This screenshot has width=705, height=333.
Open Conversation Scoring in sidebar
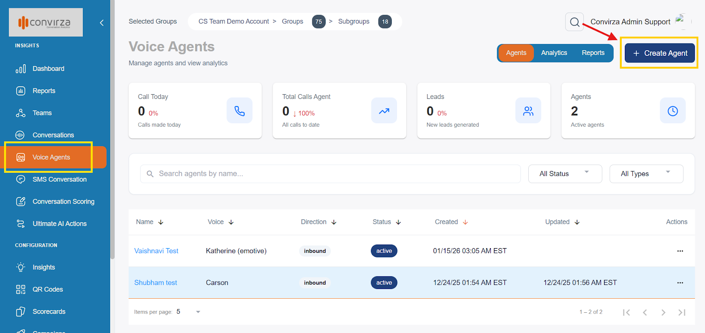click(63, 201)
